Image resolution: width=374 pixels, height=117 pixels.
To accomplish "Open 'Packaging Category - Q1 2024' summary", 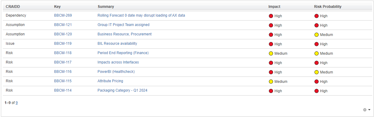I will pos(122,90).
